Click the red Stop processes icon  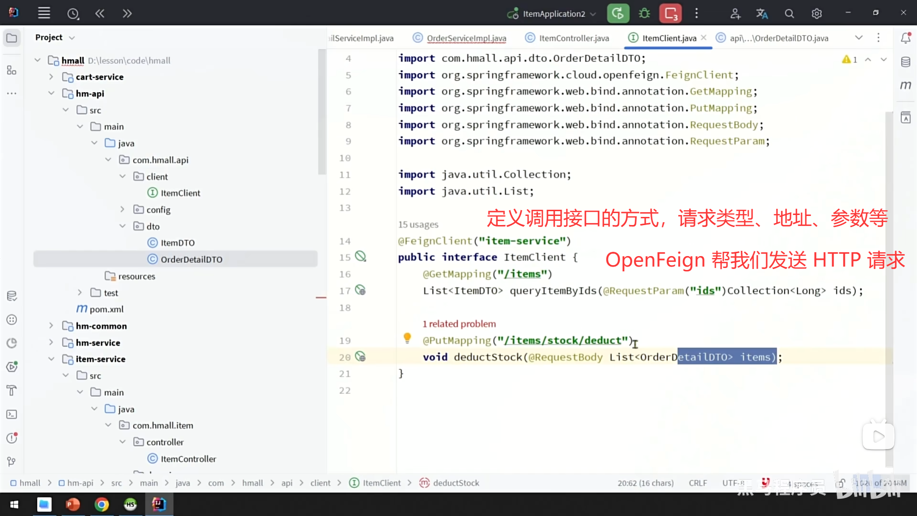(x=671, y=13)
